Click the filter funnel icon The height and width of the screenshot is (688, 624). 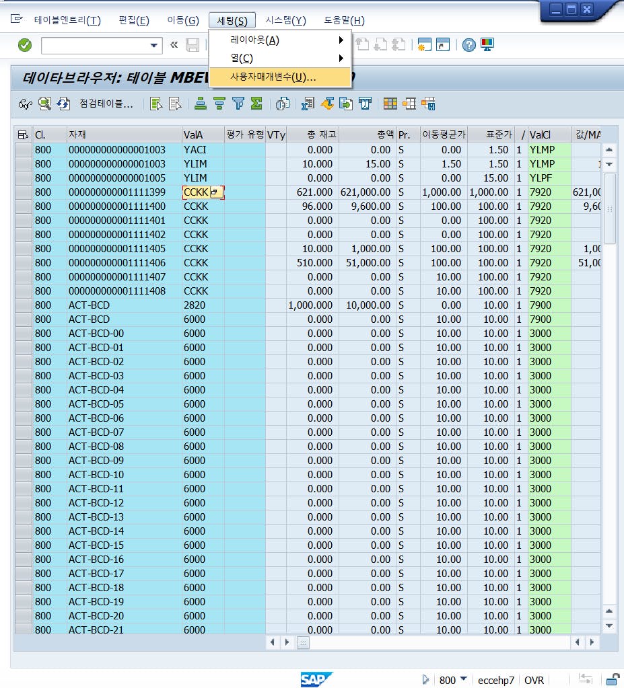(x=238, y=104)
